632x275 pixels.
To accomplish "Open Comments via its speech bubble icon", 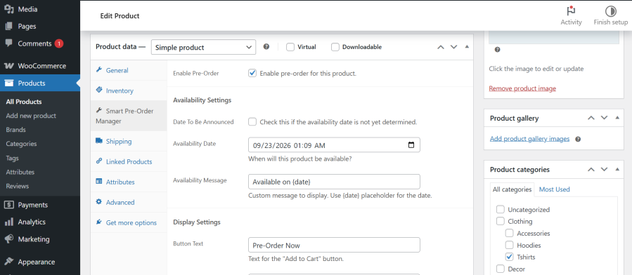I will [x=9, y=43].
